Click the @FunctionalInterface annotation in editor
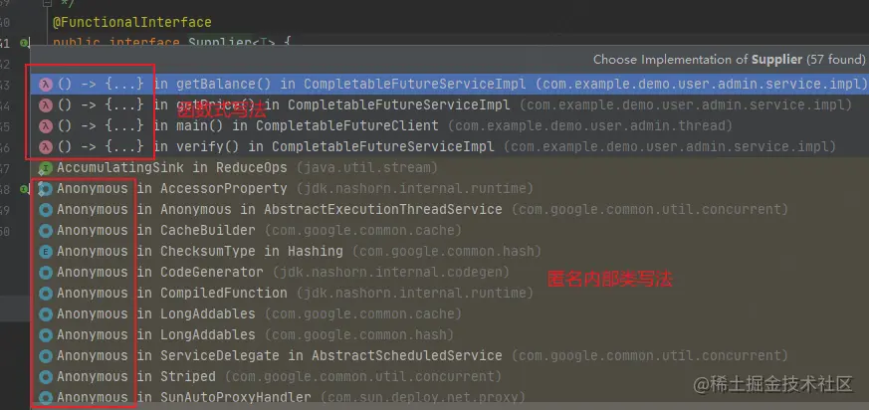Screen dimensions: 869x410 [132, 23]
